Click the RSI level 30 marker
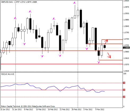130x111 pixels. (124, 97)
